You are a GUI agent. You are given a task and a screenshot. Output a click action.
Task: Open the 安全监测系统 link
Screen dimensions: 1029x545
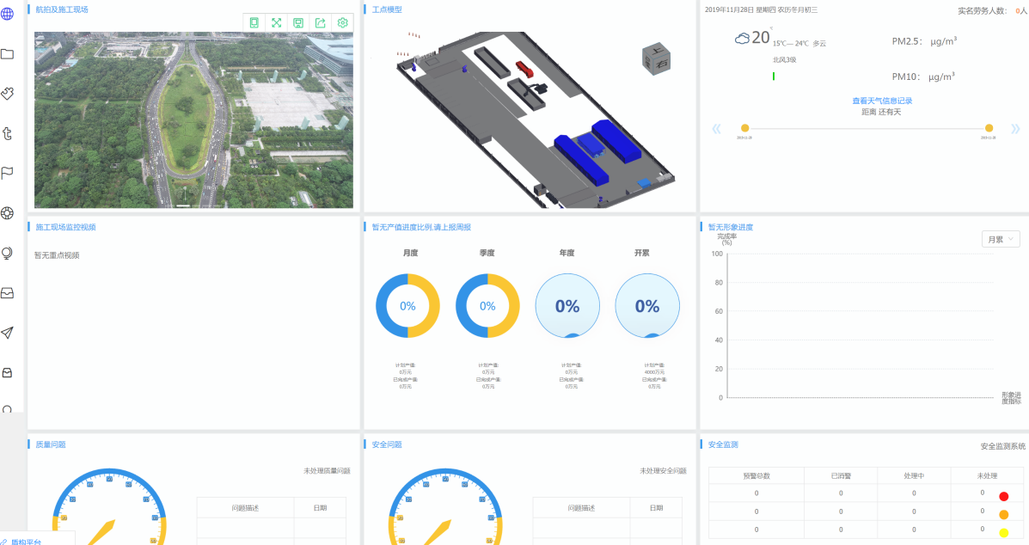[1002, 446]
